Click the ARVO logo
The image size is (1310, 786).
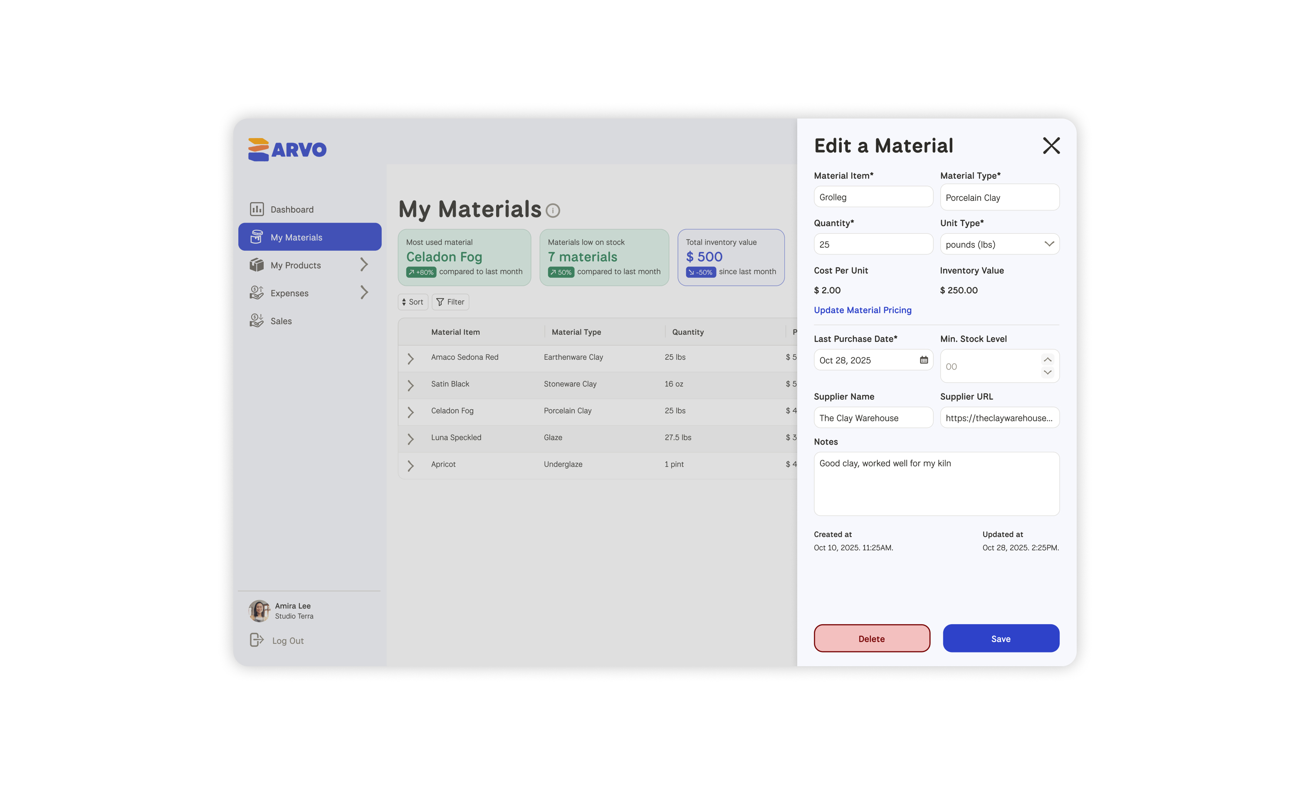[x=287, y=149]
